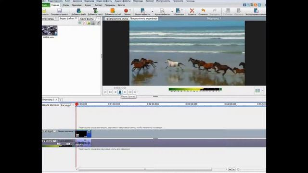Click the list view icon in media bin

tap(93, 23)
